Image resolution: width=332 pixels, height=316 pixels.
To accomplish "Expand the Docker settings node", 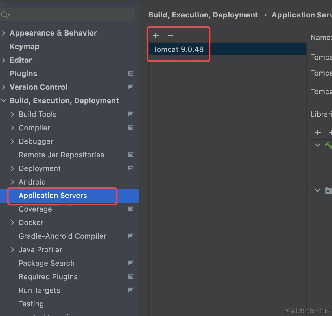I will [x=12, y=223].
